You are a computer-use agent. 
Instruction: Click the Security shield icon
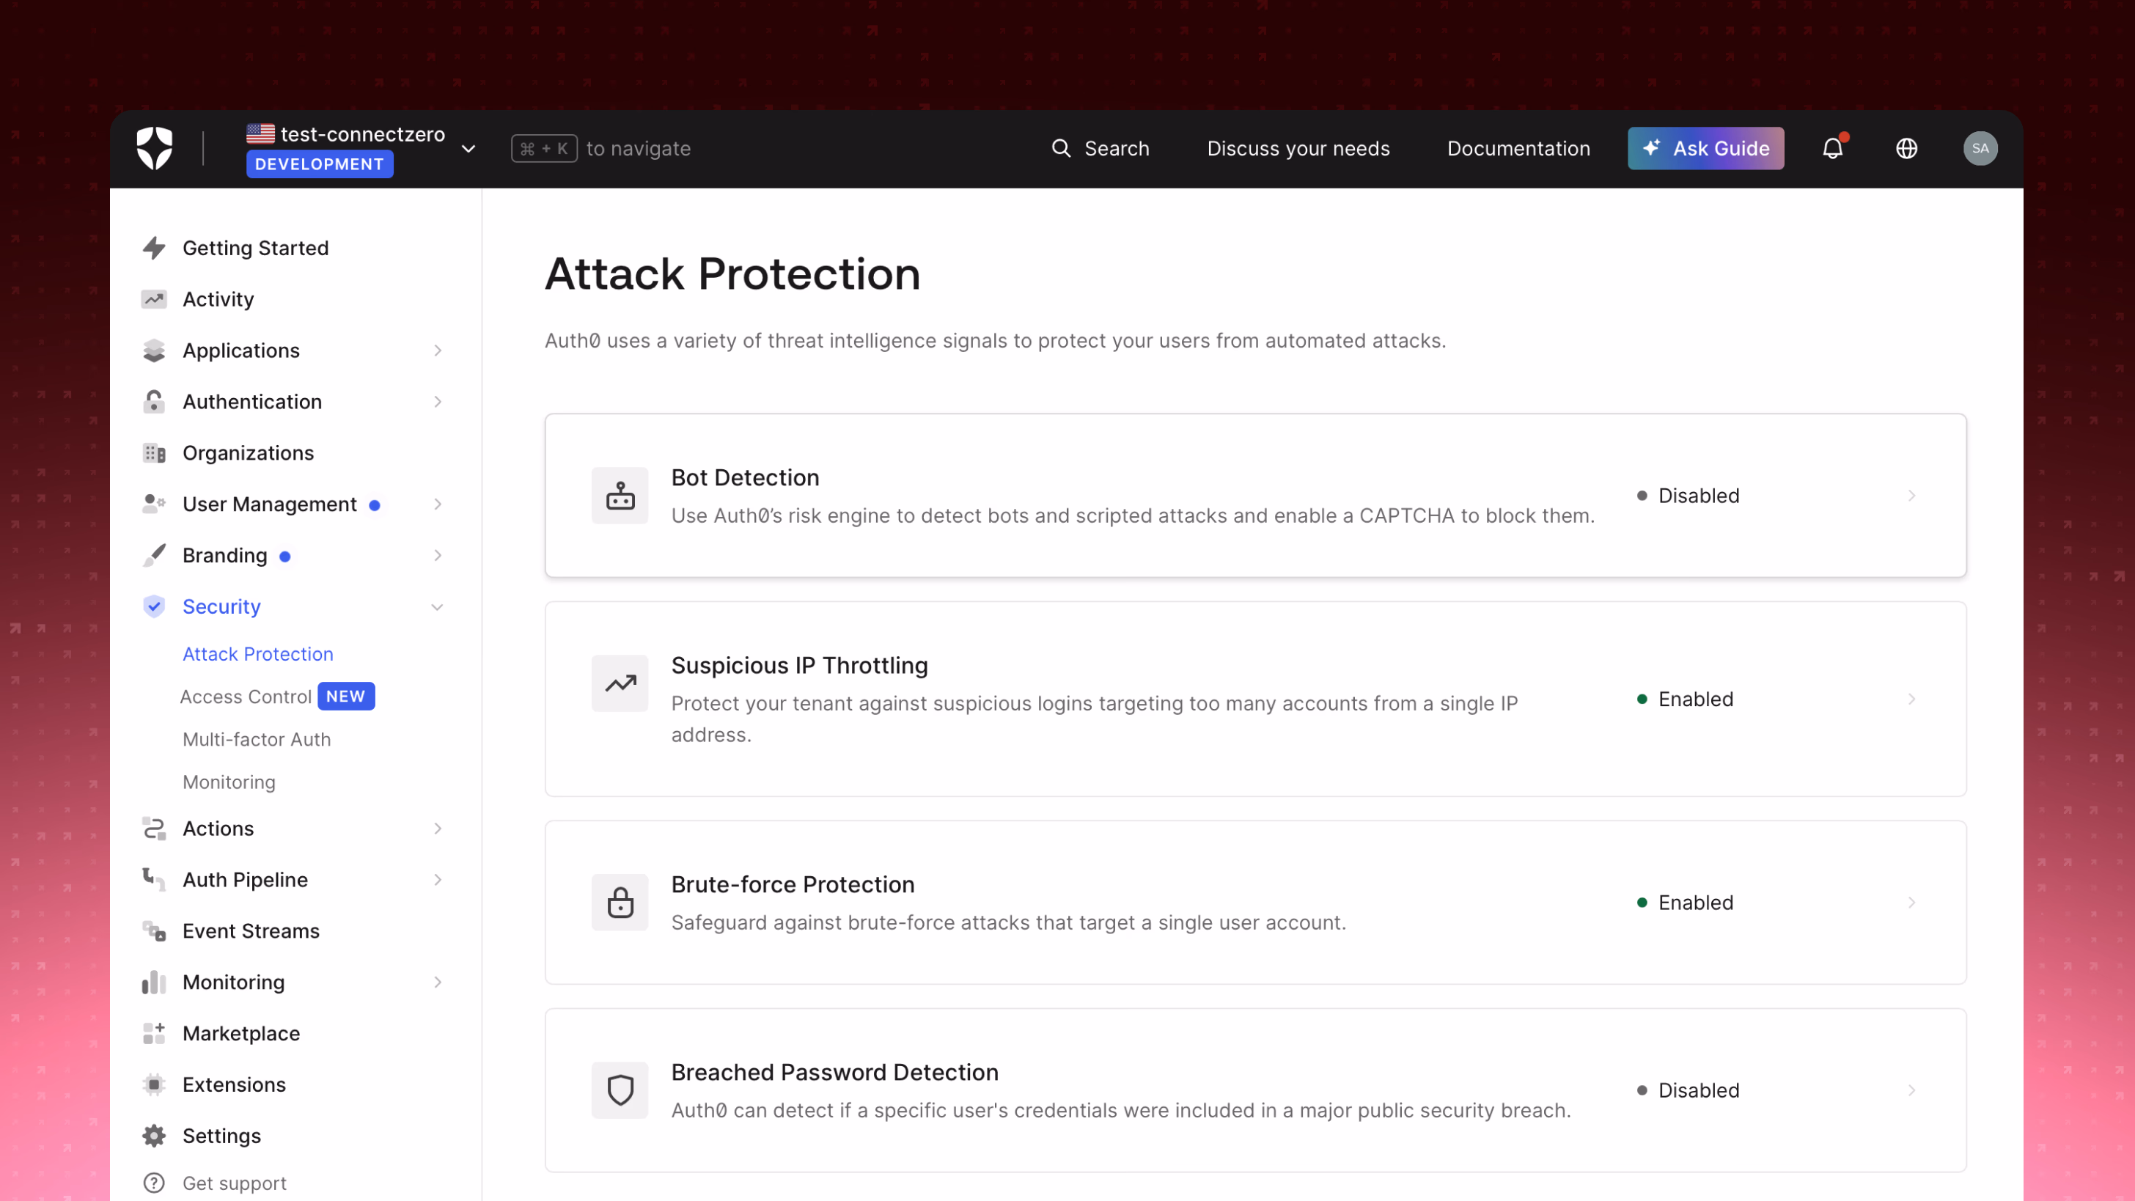[x=154, y=606]
